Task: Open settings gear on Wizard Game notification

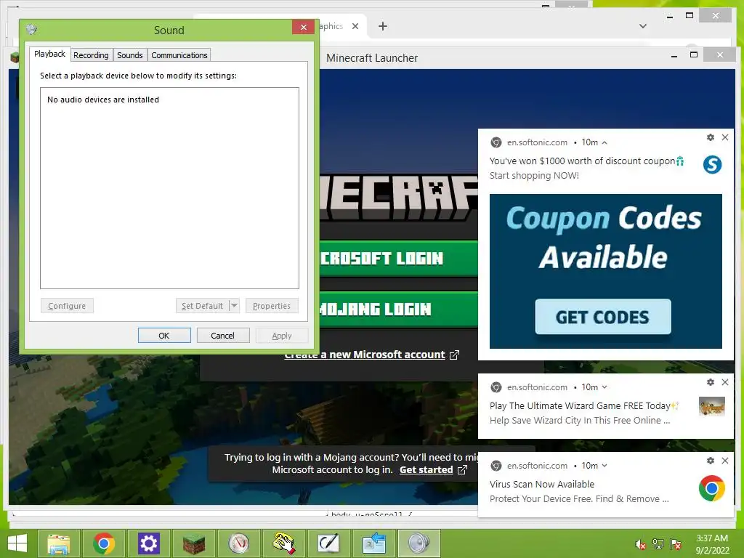Action: point(711,382)
